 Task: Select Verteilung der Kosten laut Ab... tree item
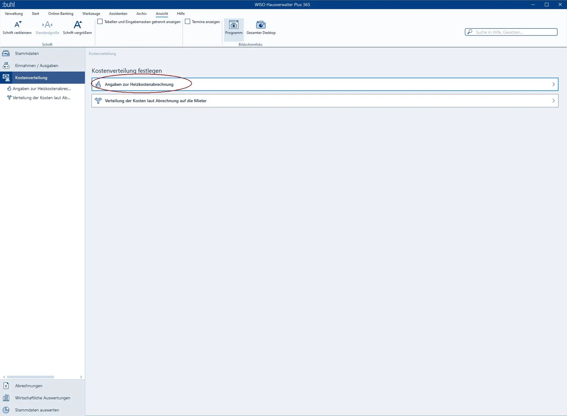(x=41, y=98)
